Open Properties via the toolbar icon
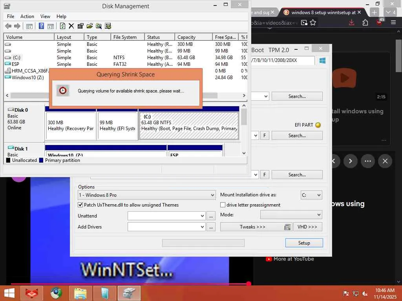Screen dimensions: 402x301 [x=80, y=26]
